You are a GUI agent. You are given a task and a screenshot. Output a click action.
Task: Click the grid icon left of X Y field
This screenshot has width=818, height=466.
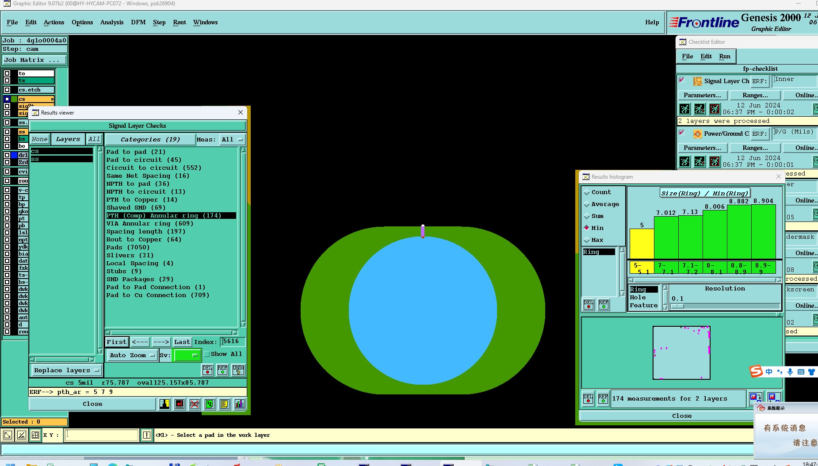pos(35,435)
